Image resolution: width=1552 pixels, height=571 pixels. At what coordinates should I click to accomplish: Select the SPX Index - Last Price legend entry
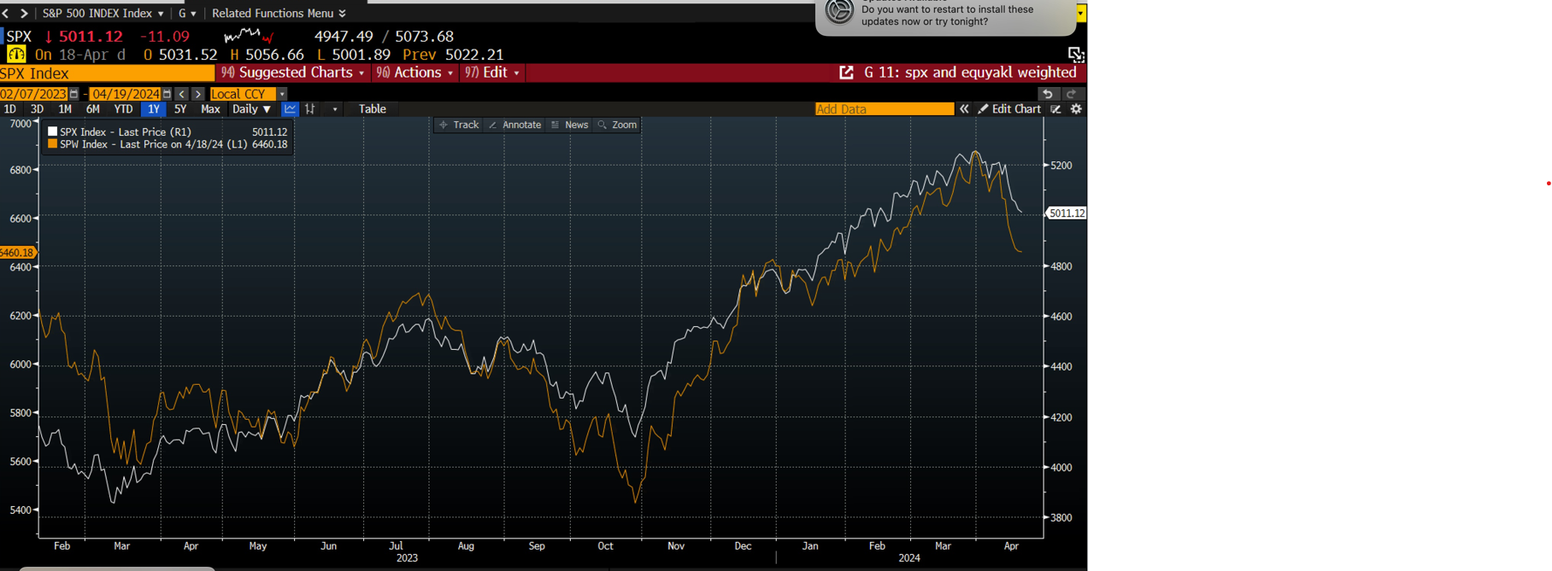[x=168, y=131]
